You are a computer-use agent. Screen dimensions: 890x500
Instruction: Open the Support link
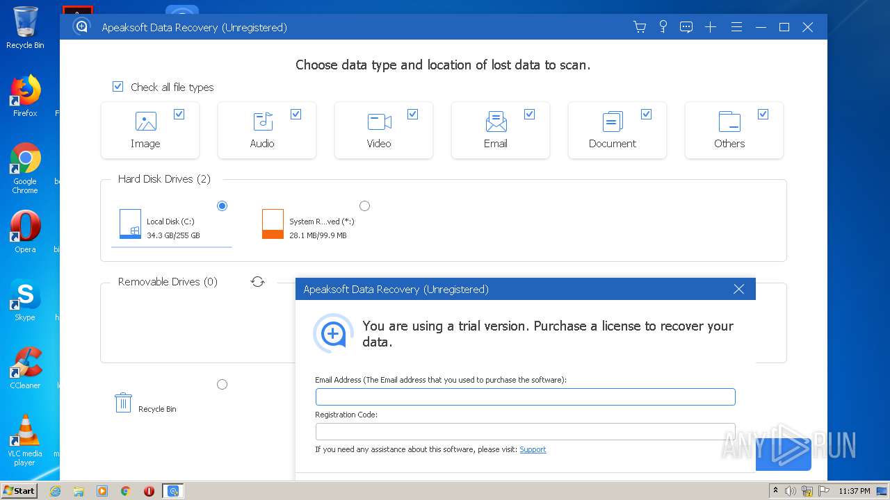(x=533, y=449)
